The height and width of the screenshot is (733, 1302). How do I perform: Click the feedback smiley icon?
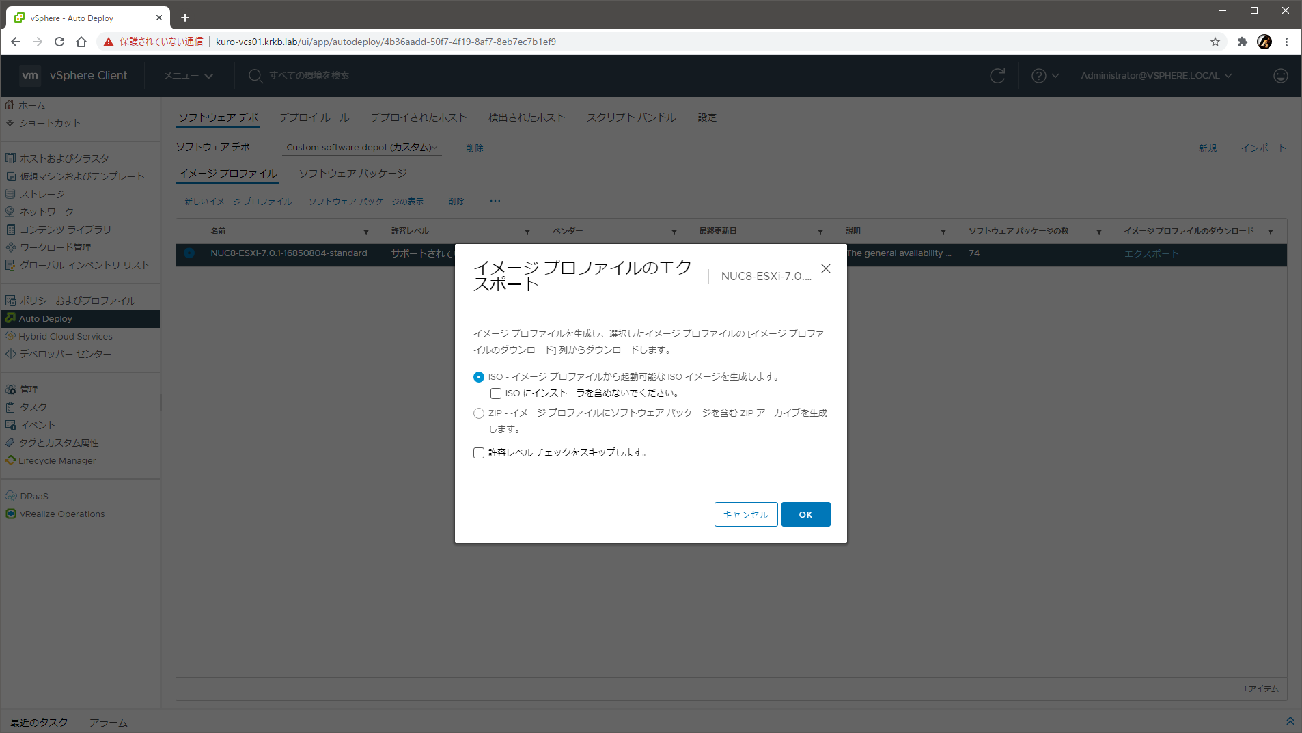1280,76
